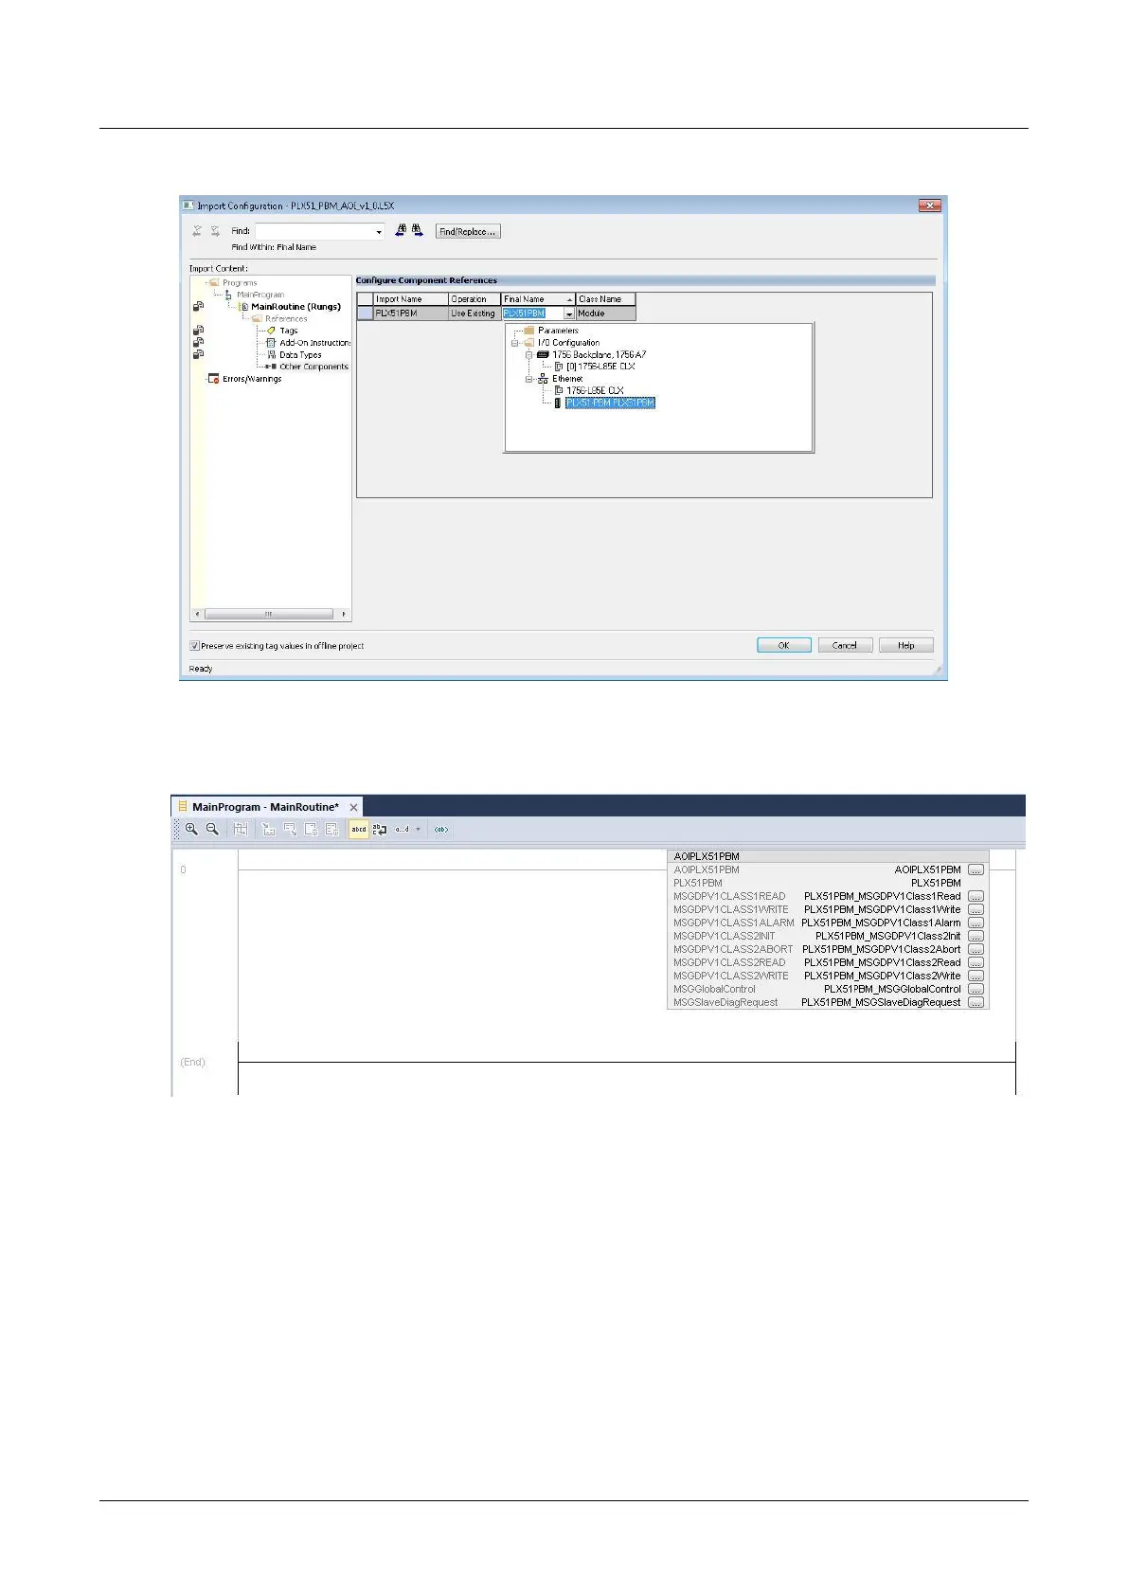Click the status icon beside Tags row
Image resolution: width=1128 pixels, height=1595 pixels.
click(x=198, y=331)
